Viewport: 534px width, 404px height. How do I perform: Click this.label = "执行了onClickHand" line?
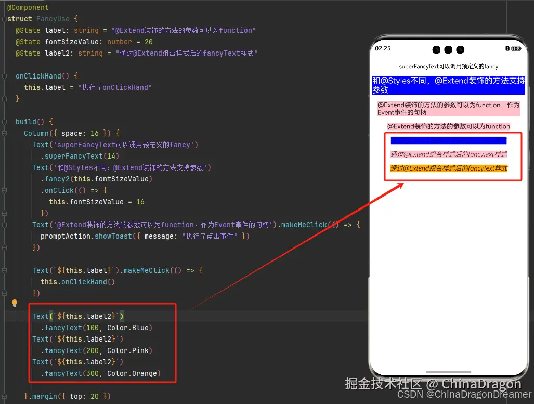(x=88, y=87)
